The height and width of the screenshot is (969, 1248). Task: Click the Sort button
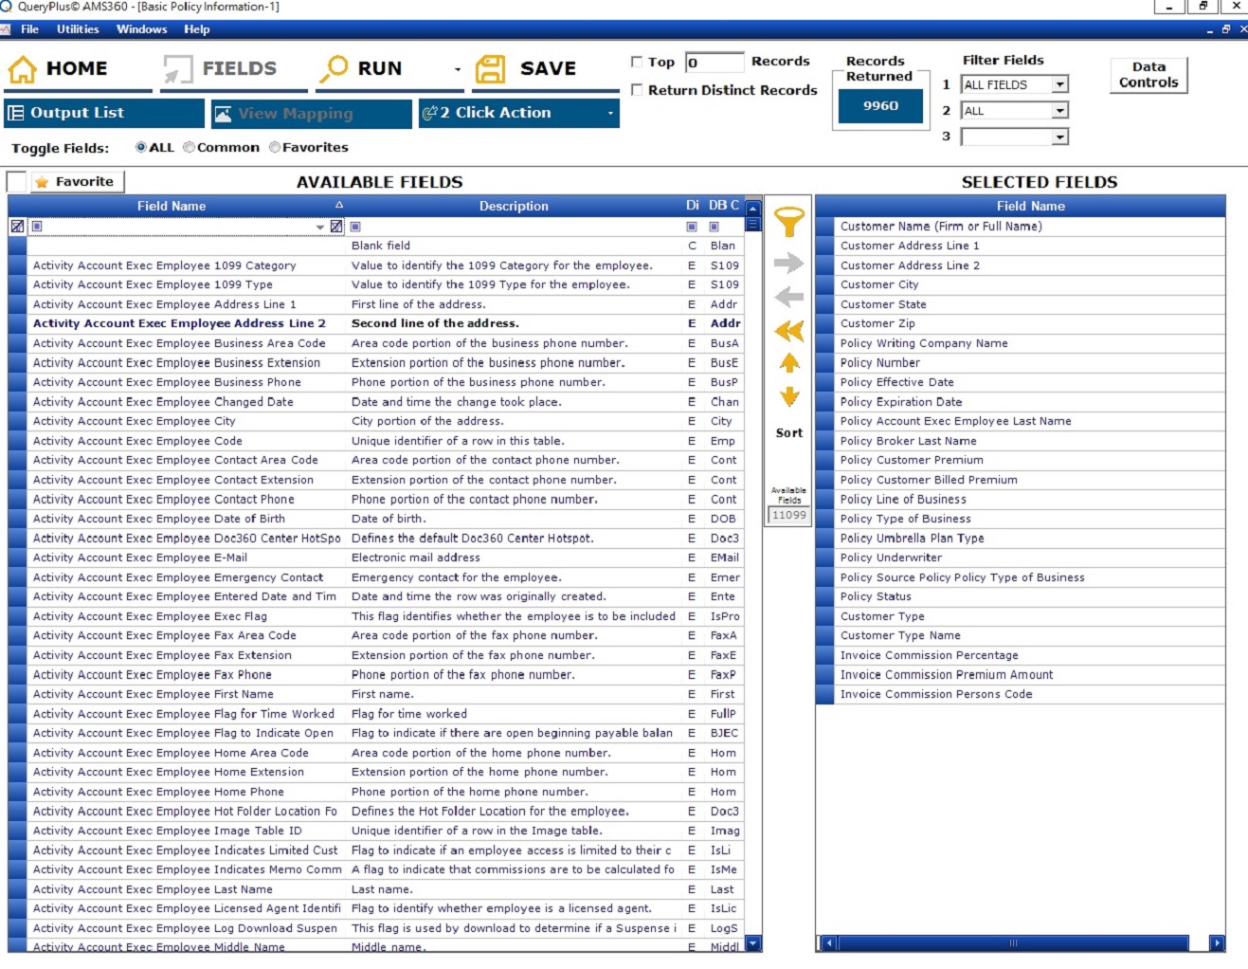pos(789,432)
